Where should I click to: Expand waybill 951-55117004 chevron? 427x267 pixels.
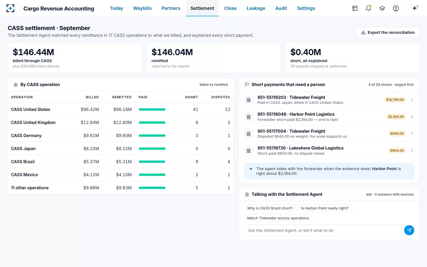[x=412, y=133]
